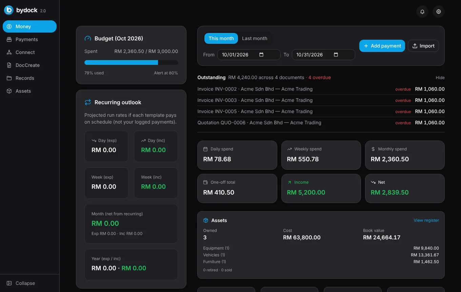Go to Connect in sidebar

tap(29, 52)
